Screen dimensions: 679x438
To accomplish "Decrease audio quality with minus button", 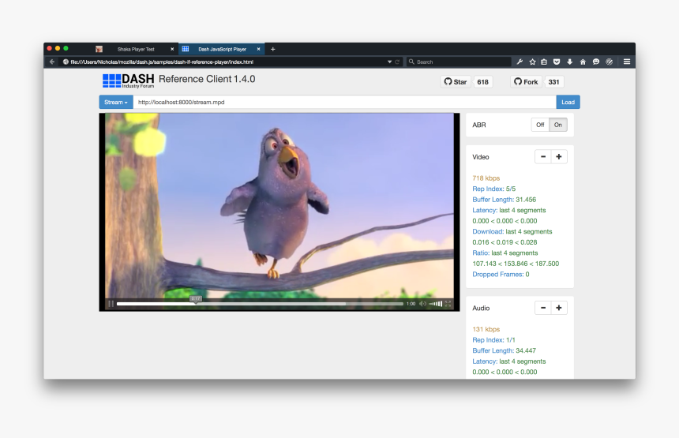I will 543,308.
